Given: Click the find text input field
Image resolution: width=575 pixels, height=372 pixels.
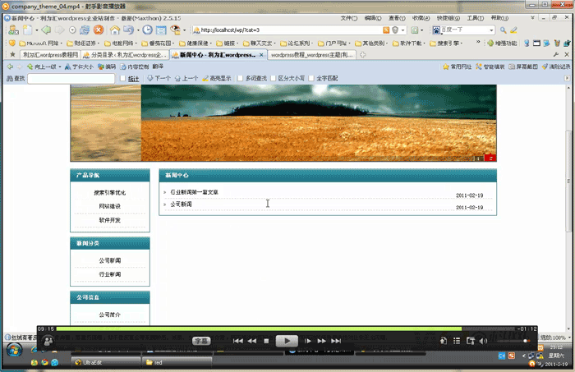Looking at the screenshot, I should pos(71,79).
